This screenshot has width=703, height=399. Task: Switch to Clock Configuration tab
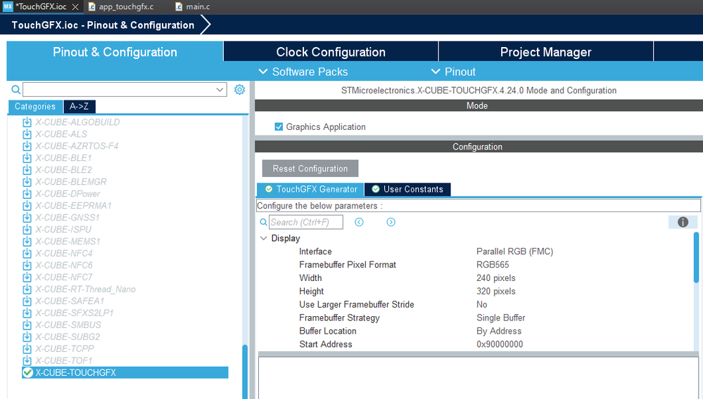(x=331, y=52)
